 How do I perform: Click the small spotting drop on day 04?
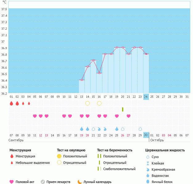[x=29, y=103]
